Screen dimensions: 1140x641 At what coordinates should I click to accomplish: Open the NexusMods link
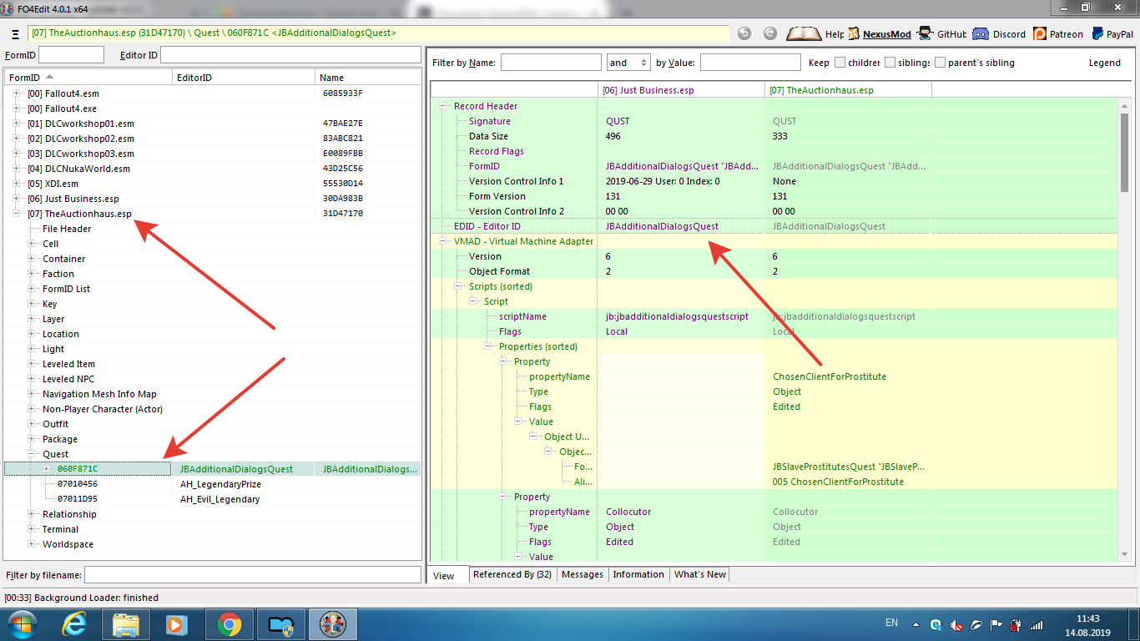[880, 34]
